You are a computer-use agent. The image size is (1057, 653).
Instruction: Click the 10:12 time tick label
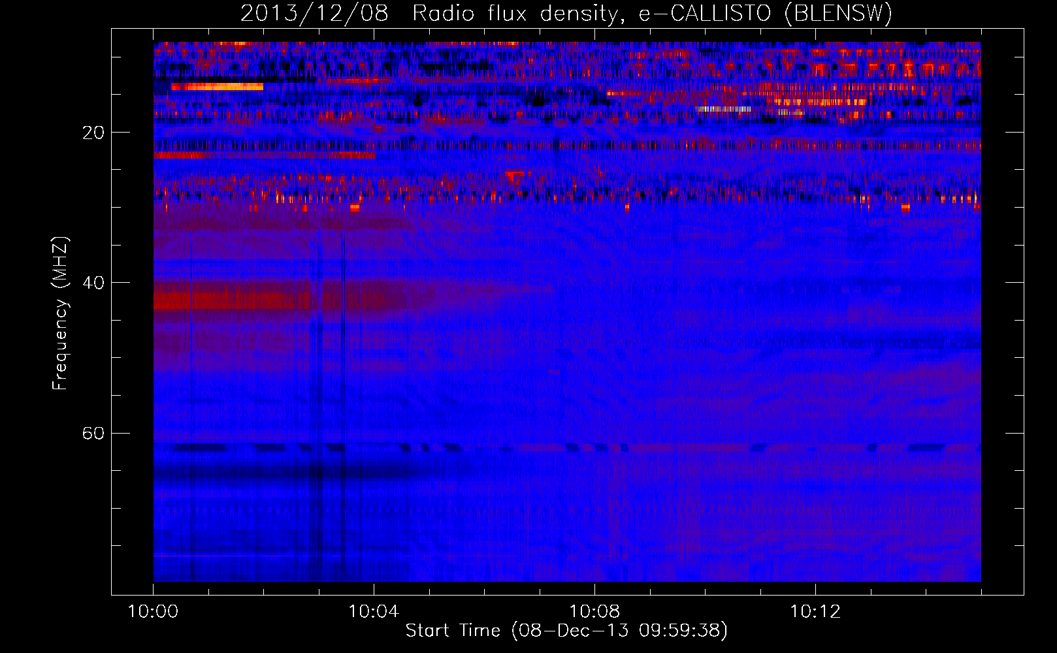coord(815,612)
